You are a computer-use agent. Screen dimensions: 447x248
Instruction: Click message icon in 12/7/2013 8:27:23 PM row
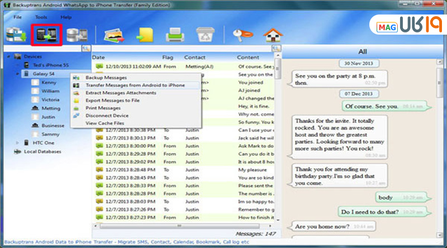99,217
